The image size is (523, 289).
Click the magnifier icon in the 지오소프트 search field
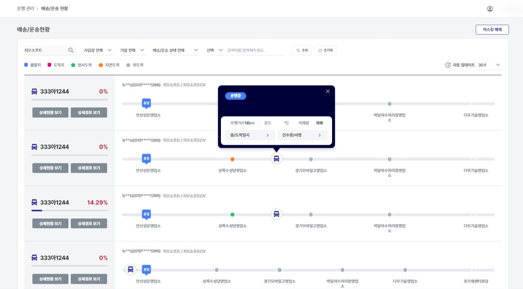pos(71,50)
